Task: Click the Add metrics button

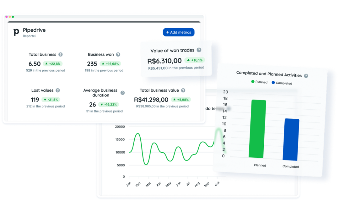Action: click(x=179, y=32)
